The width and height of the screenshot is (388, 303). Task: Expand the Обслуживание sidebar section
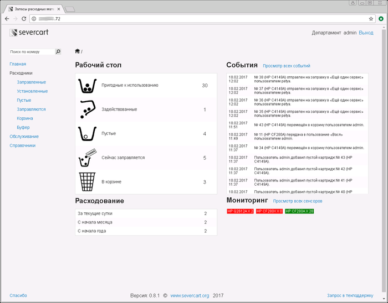coord(24,137)
